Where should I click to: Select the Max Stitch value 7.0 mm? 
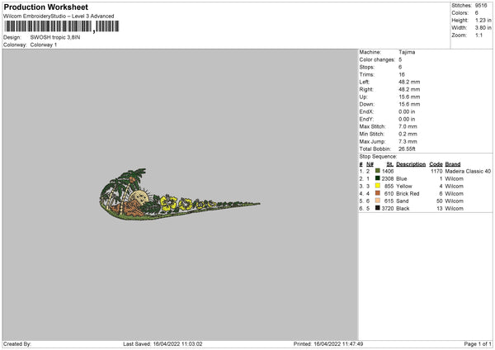click(x=408, y=126)
